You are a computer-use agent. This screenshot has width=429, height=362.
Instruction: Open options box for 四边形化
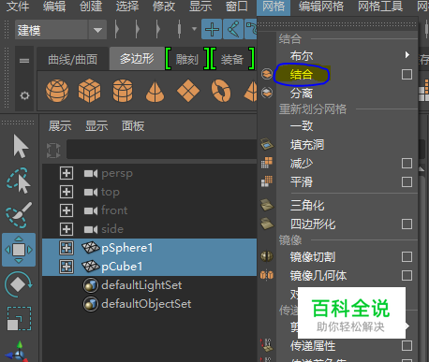(407, 224)
